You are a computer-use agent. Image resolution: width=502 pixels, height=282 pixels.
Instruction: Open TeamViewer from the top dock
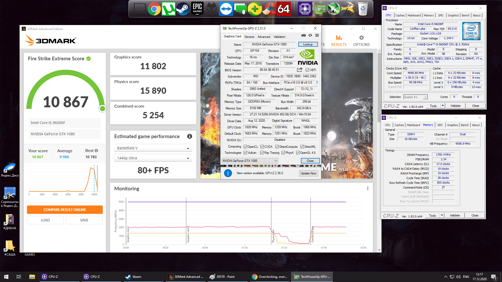click(226, 9)
